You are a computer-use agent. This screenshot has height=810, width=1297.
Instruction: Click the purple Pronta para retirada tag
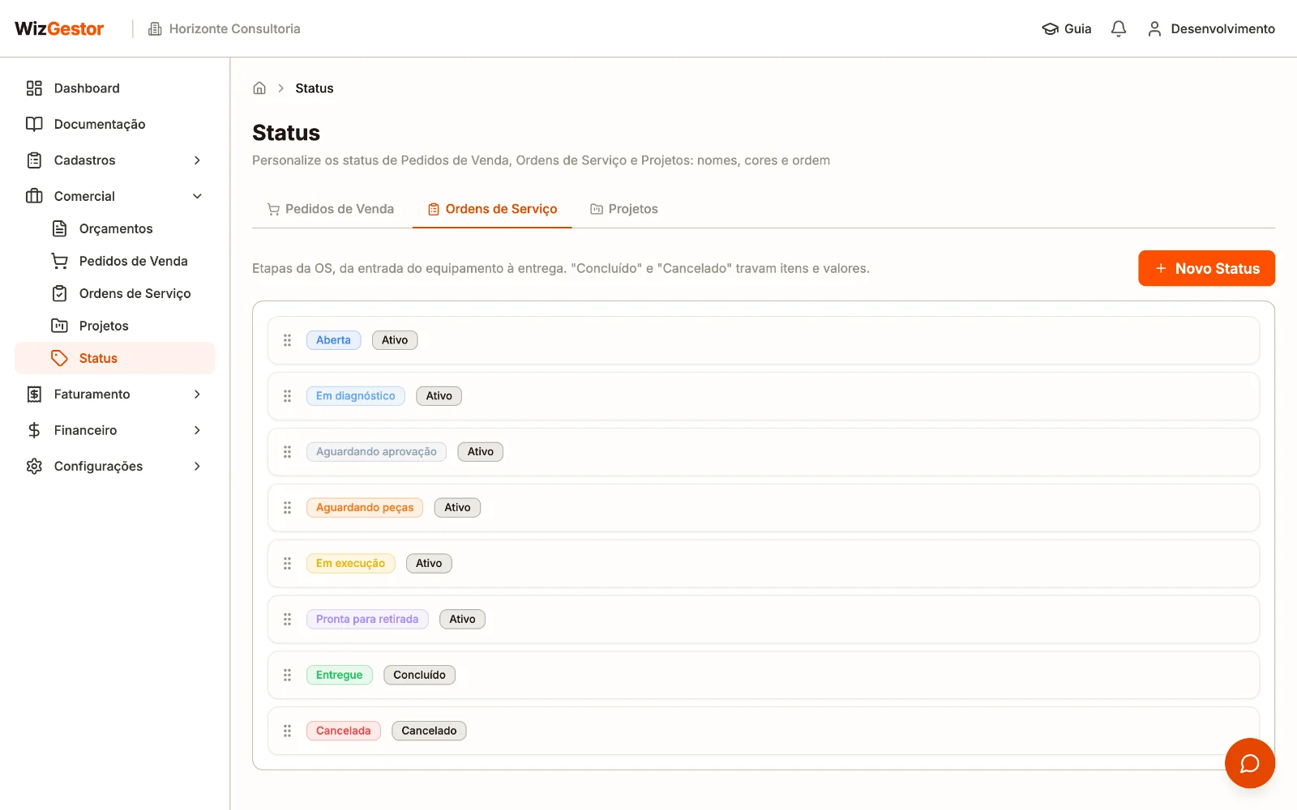point(367,620)
